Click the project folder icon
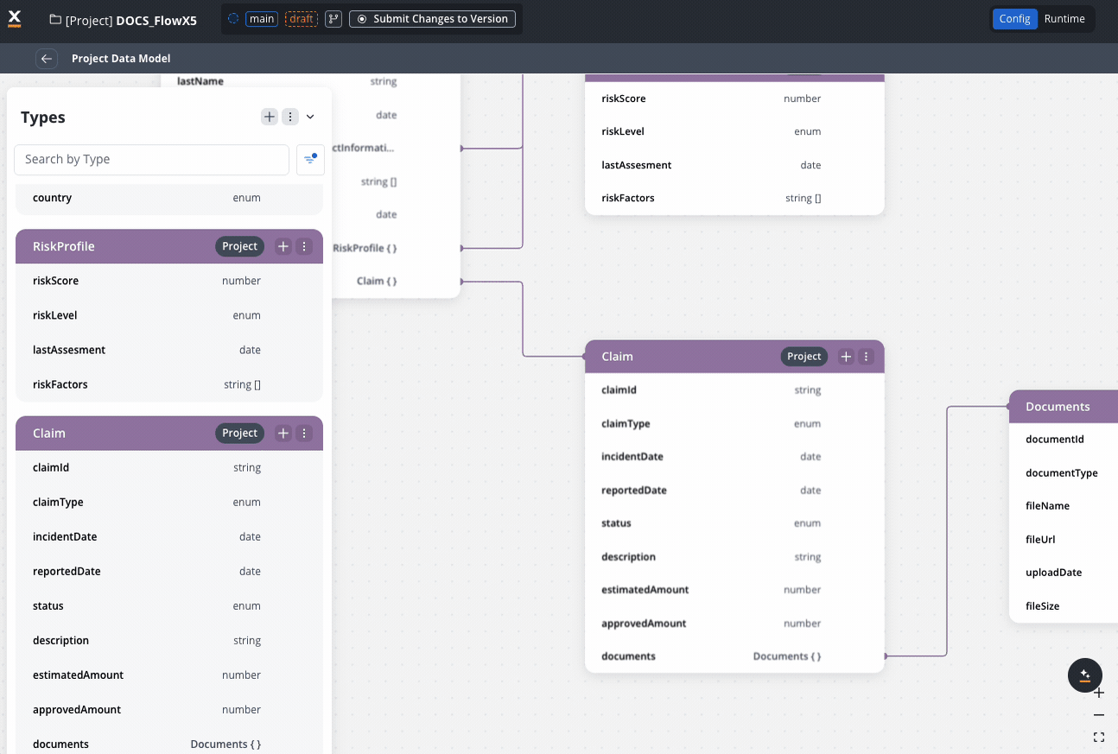This screenshot has width=1118, height=754. pyautogui.click(x=55, y=20)
